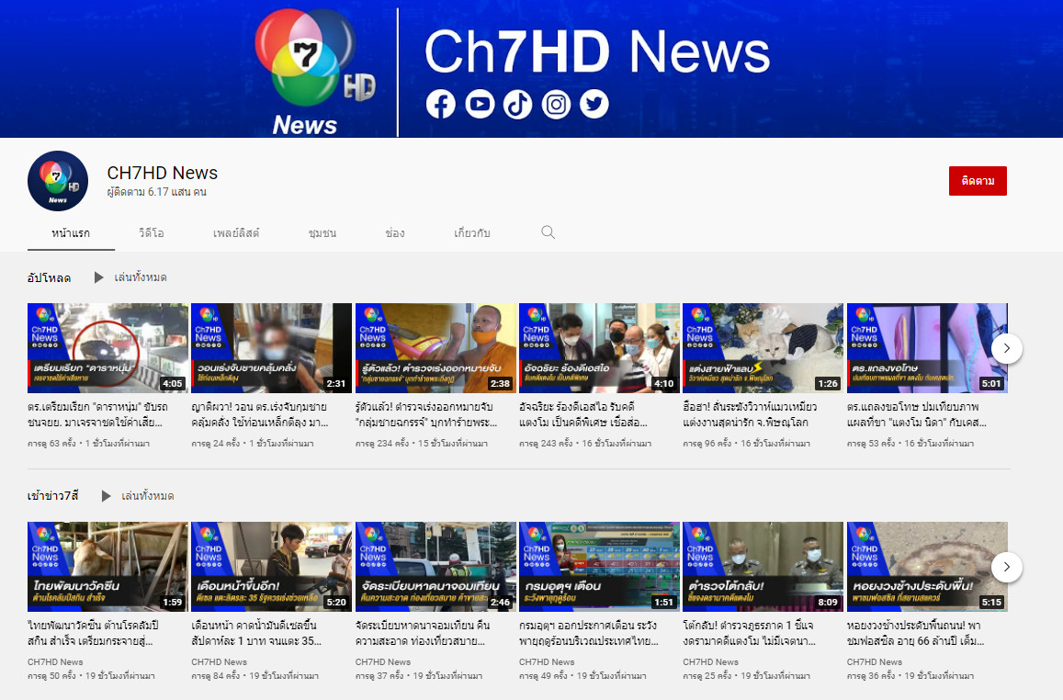Open the เช้าข่าว7สี section heading
This screenshot has height=700, width=1063.
pyautogui.click(x=53, y=496)
